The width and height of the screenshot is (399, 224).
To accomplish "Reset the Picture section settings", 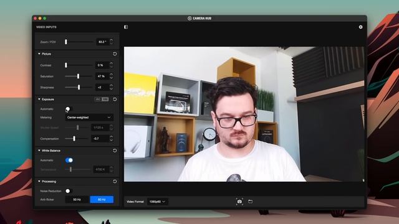I will tap(115, 54).
